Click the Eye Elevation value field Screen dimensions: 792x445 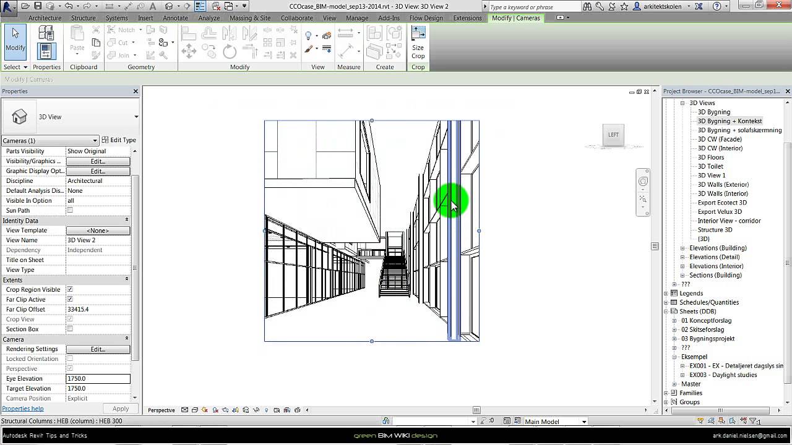coord(98,379)
